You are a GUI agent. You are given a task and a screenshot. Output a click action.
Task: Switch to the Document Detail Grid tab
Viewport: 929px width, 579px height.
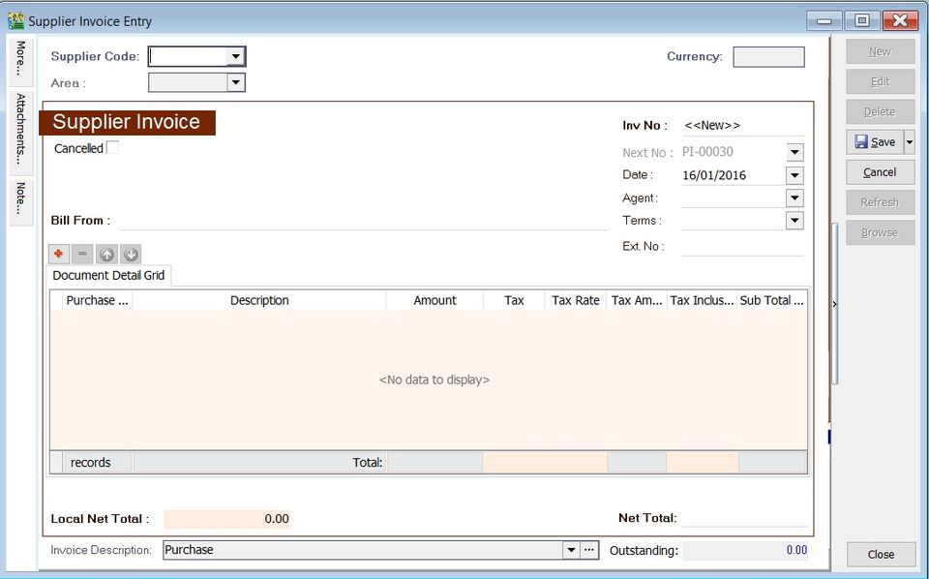click(x=106, y=275)
